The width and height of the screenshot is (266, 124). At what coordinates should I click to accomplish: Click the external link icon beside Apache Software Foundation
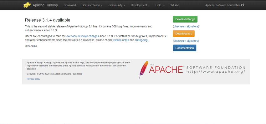click(243, 5)
